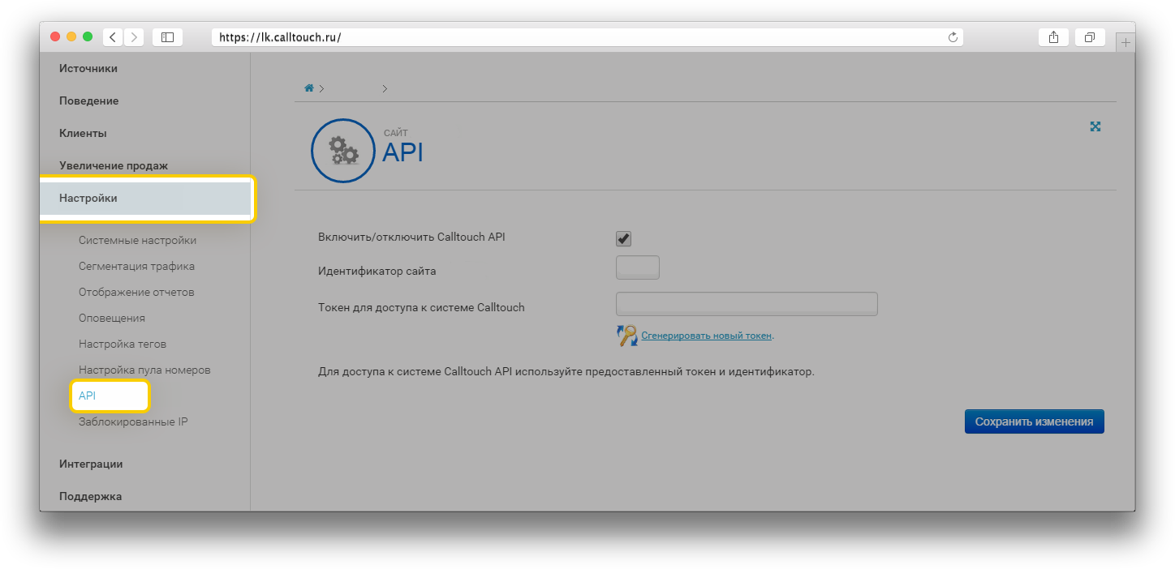The height and width of the screenshot is (569, 1175).
Task: Toggle the Safari sidebar button
Action: (x=167, y=37)
